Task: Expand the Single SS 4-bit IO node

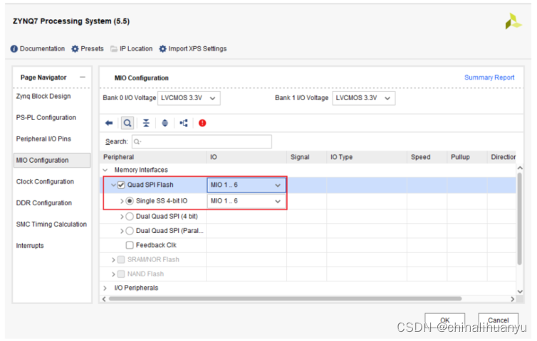Action: click(x=122, y=201)
